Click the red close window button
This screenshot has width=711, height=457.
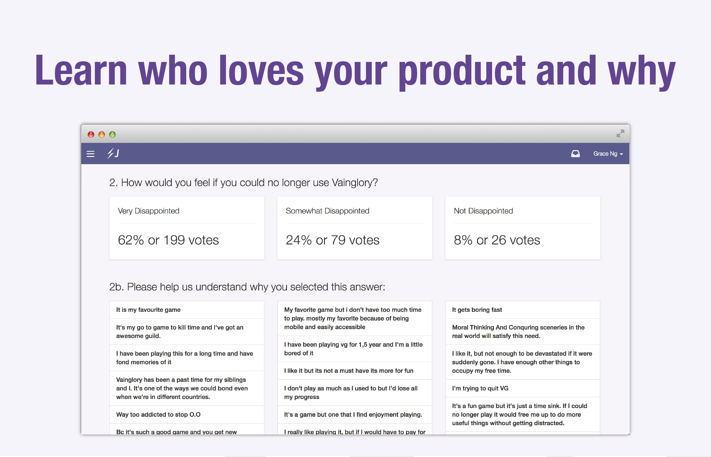(91, 134)
